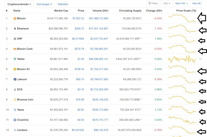Screen dimensions: 207x137
Task: Click Bitcoin price $7,923.33
Action: (78, 18)
